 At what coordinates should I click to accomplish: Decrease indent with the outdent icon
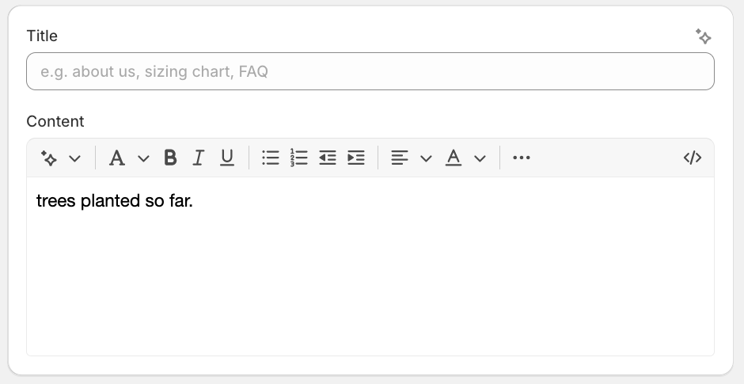(x=328, y=158)
